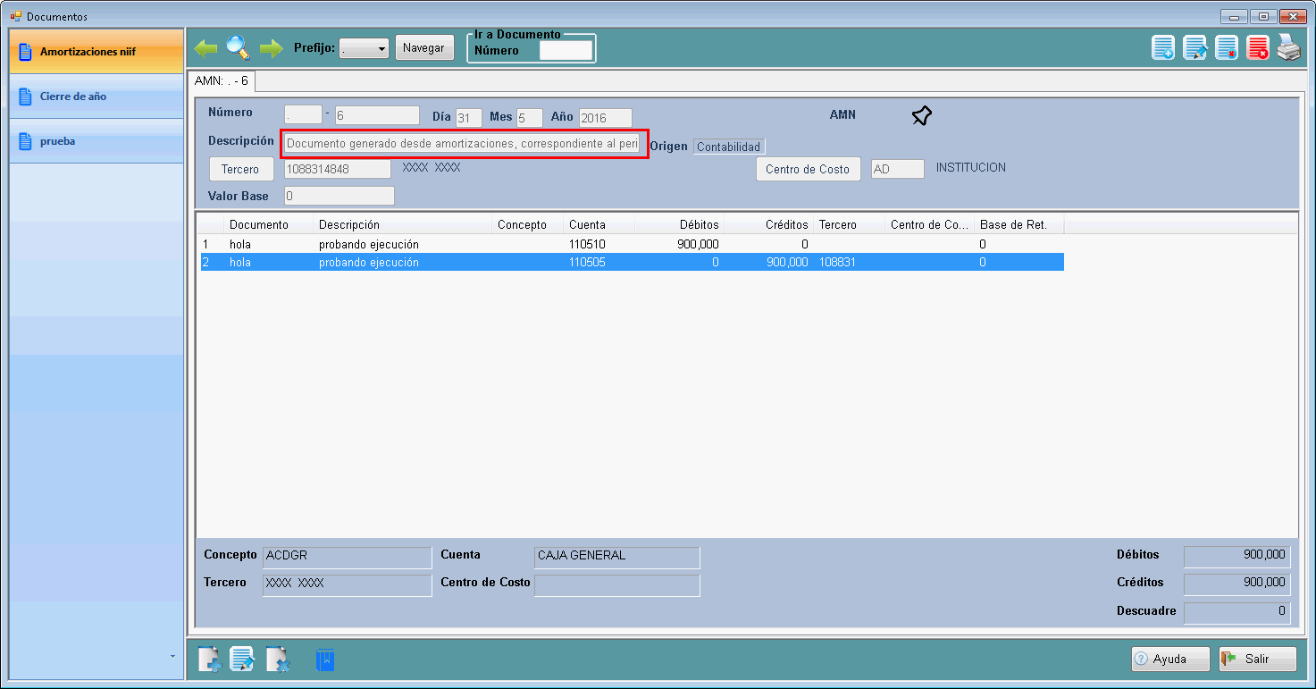Open the Prefijo dropdown

pos(365,48)
